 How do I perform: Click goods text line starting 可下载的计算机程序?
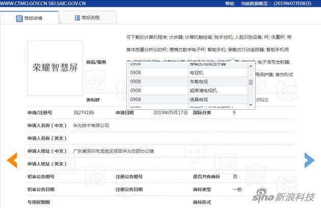coord(208,37)
